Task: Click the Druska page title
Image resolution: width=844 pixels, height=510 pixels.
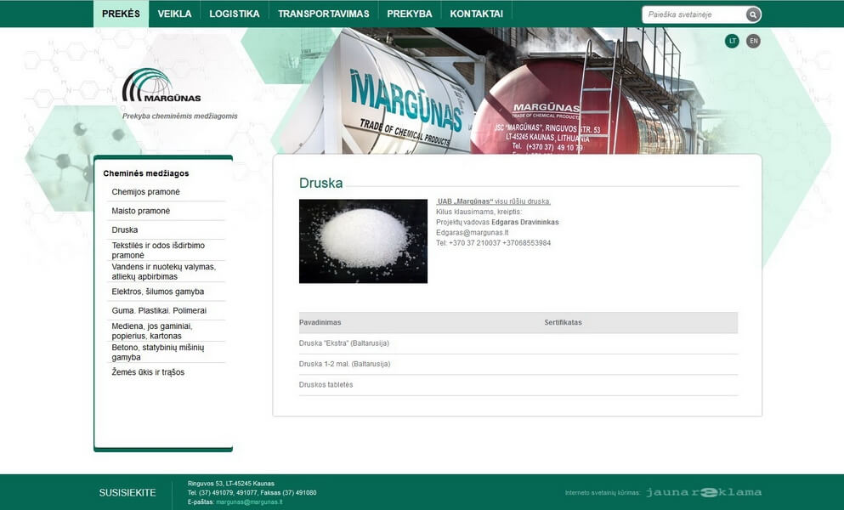Action: click(320, 183)
